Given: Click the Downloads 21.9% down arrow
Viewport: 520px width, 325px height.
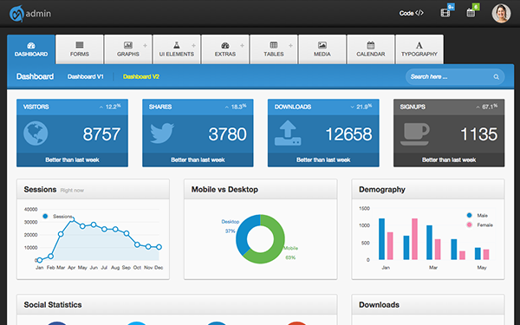Looking at the screenshot, I should click(x=352, y=107).
